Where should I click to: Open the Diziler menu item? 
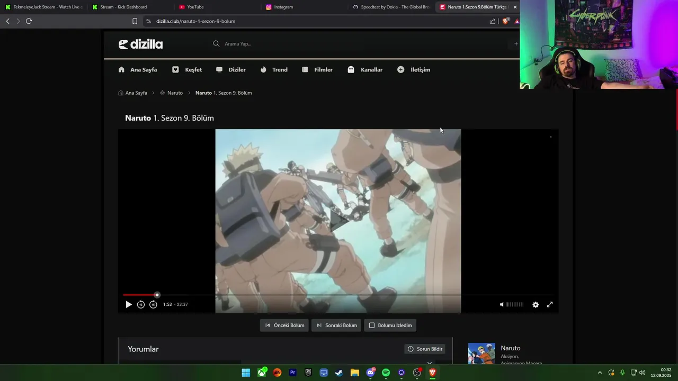click(x=231, y=70)
